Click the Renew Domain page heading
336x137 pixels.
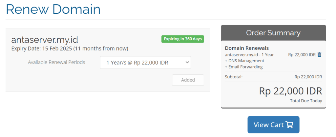coord(53,10)
